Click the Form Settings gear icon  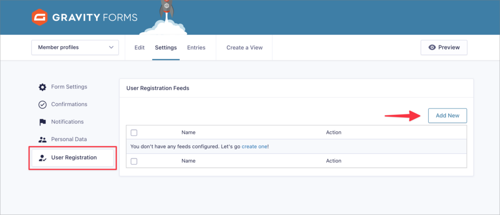42,87
